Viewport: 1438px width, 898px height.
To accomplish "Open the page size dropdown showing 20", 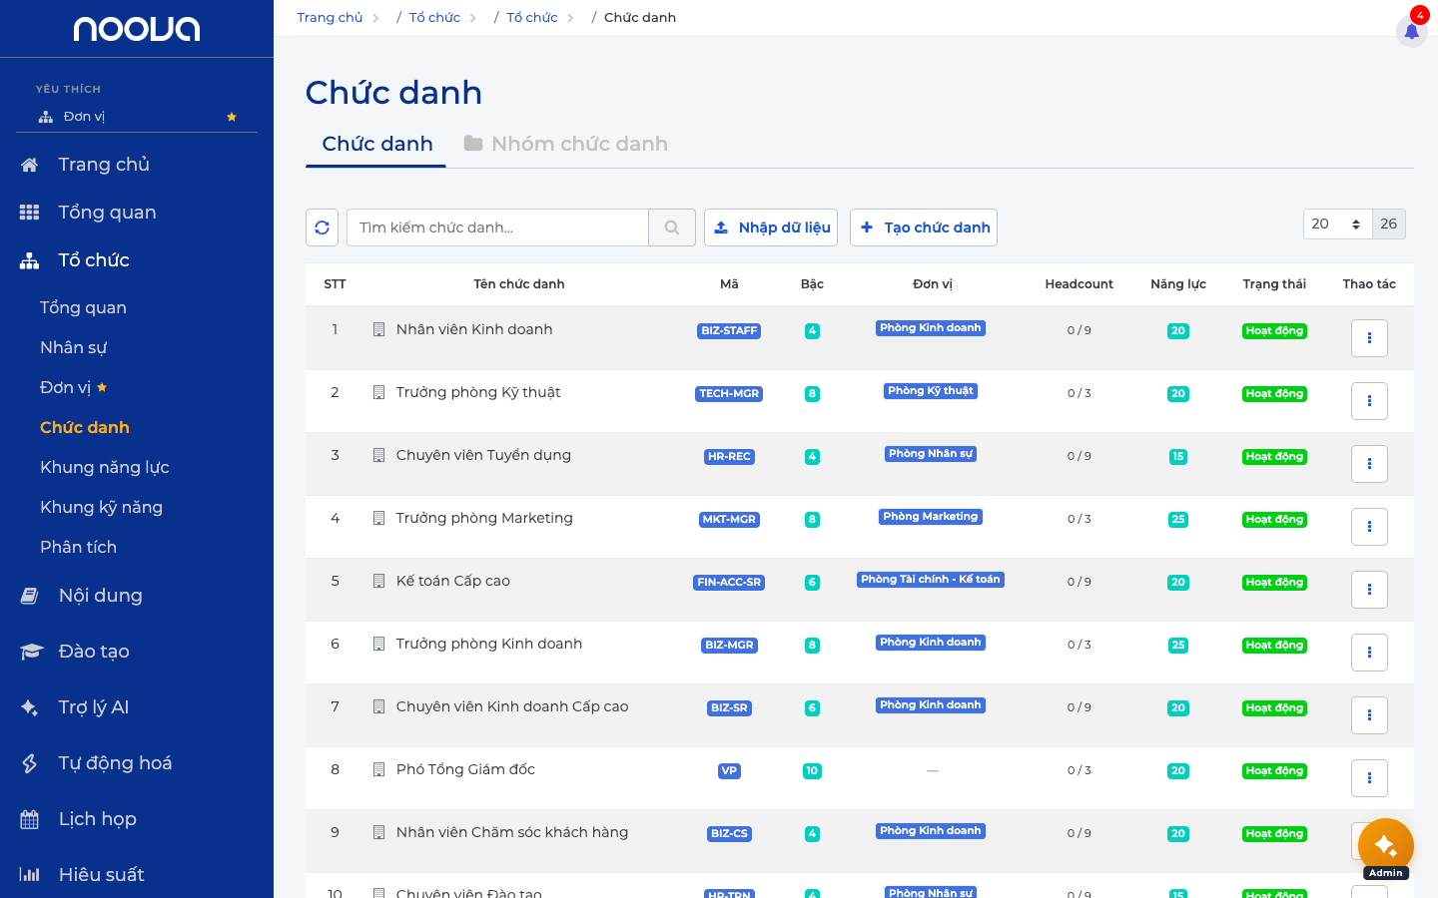I will coord(1337,224).
